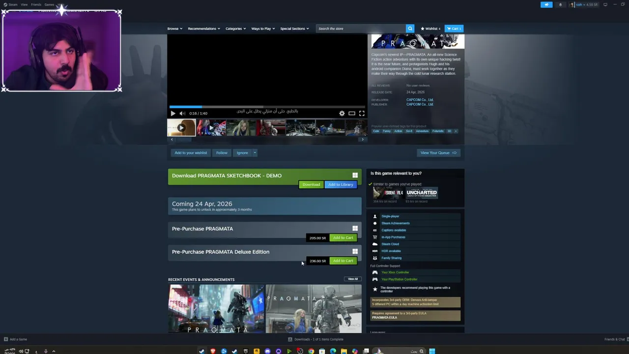Click Add a Game in footer

coord(15,339)
